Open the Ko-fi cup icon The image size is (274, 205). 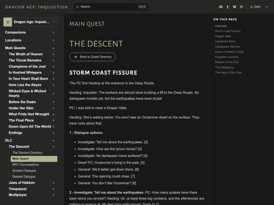[242, 7]
